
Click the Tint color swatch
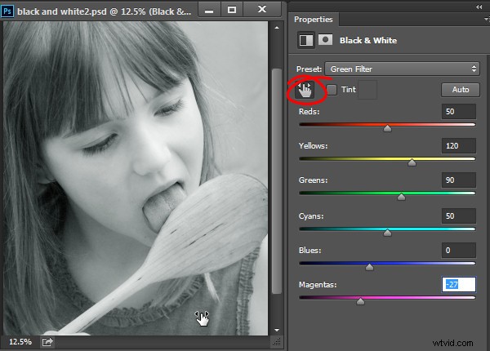(x=367, y=90)
